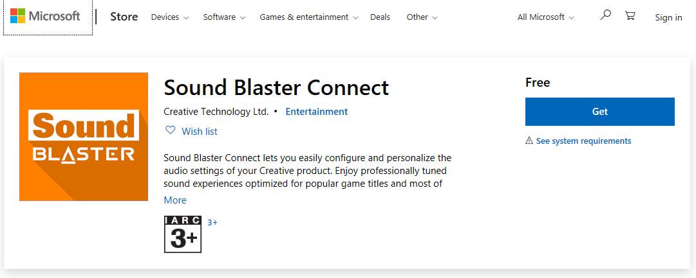Select the Store link in the header

pyautogui.click(x=124, y=17)
